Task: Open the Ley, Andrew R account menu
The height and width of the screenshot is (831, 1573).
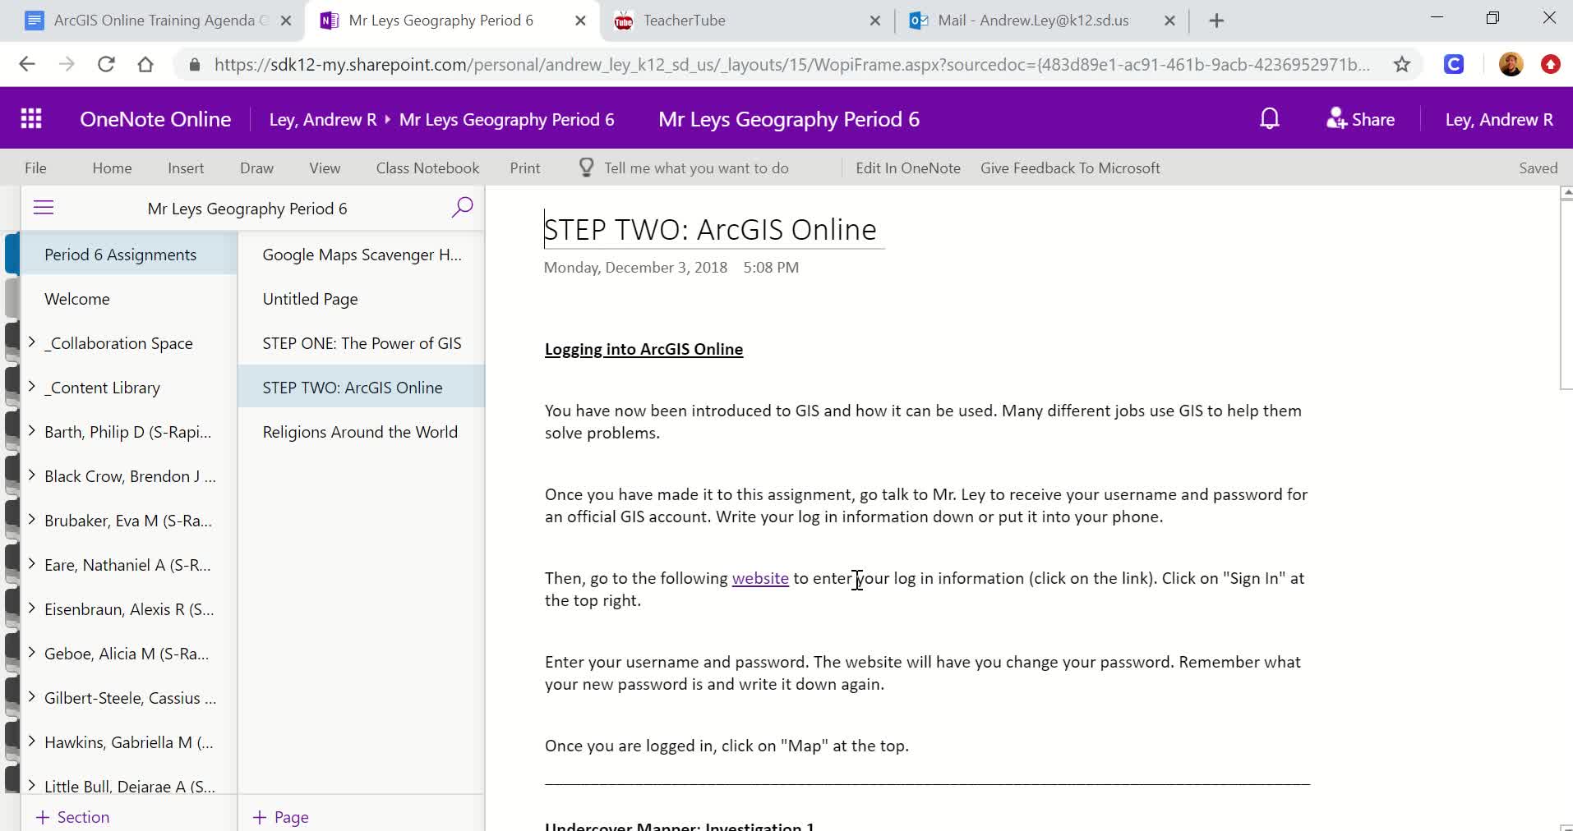Action: tap(1499, 120)
